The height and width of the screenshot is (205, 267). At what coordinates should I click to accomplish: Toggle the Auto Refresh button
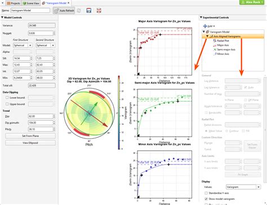click(x=64, y=11)
